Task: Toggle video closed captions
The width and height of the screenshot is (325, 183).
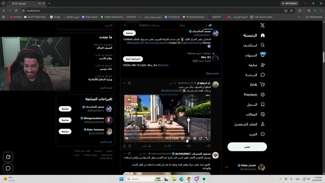Action: tap(182, 138)
